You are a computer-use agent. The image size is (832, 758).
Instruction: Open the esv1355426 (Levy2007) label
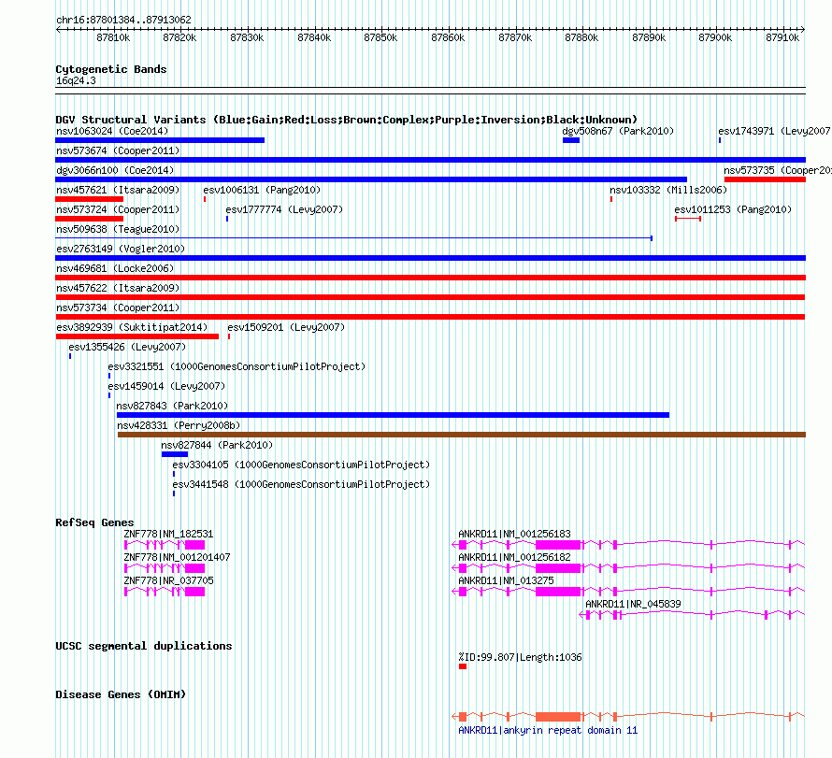click(x=127, y=347)
